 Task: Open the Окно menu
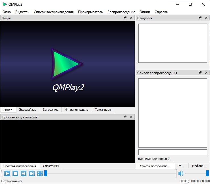7,12
